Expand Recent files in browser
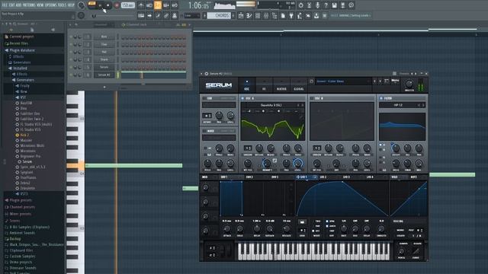Image resolution: width=488 pixels, height=274 pixels. point(18,43)
